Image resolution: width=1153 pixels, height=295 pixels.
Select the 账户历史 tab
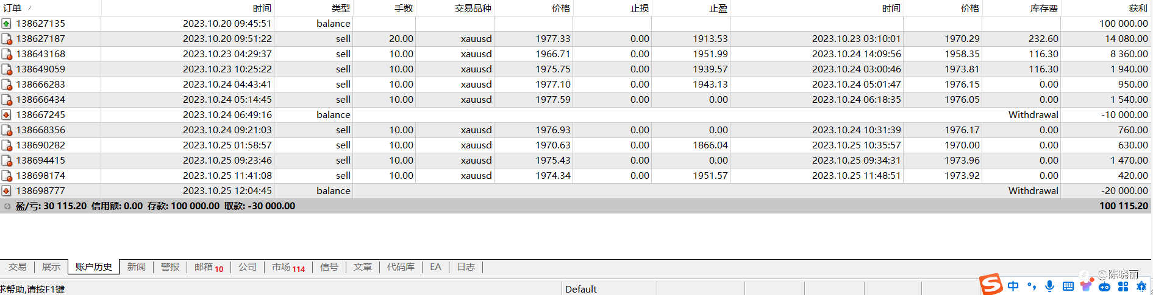point(94,267)
